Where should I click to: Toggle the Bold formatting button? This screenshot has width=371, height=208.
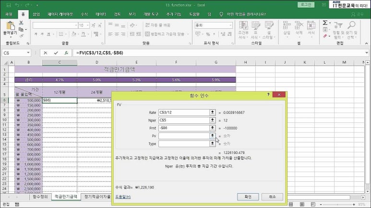(36, 34)
